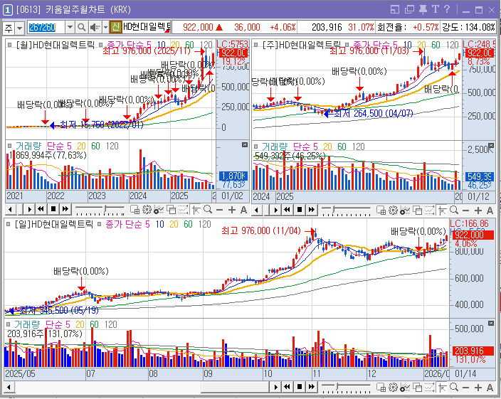Fast-forward the weekly chart to the end
The width and height of the screenshot is (501, 399).
[311, 210]
